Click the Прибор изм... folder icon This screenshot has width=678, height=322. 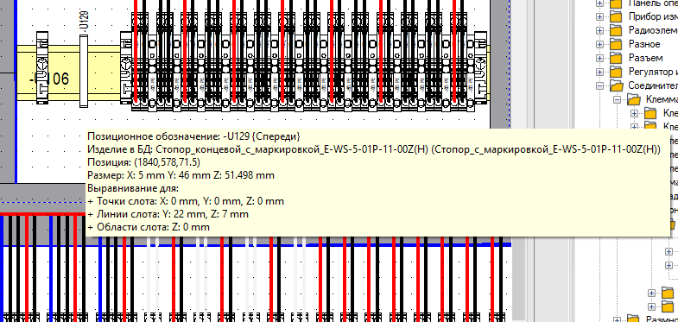[616, 16]
